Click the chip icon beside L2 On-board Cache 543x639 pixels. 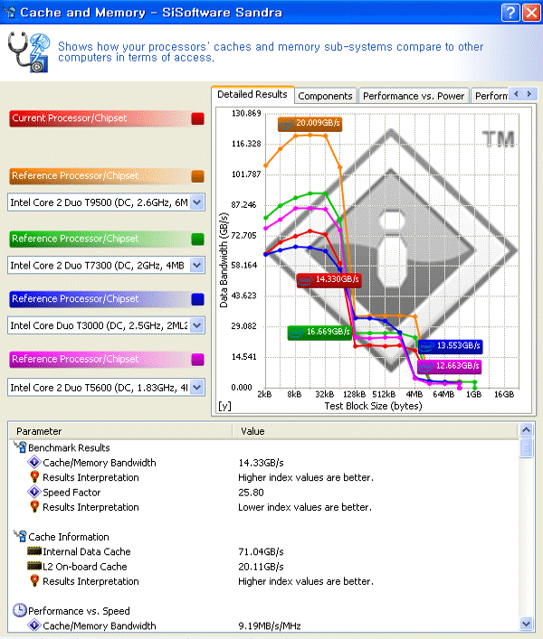tap(34, 566)
